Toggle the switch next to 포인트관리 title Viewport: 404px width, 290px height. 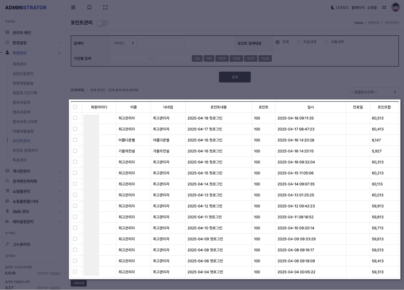click(x=102, y=23)
